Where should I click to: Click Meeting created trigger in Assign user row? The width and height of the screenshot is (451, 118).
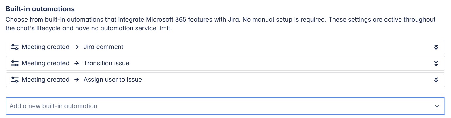coord(45,80)
